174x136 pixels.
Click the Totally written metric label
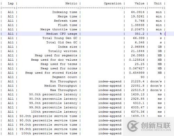[x=63, y=51]
